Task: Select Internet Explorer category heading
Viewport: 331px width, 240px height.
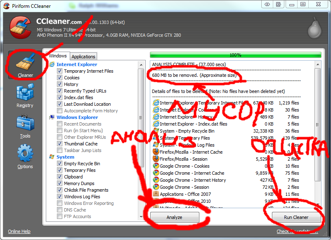Action: click(77, 64)
